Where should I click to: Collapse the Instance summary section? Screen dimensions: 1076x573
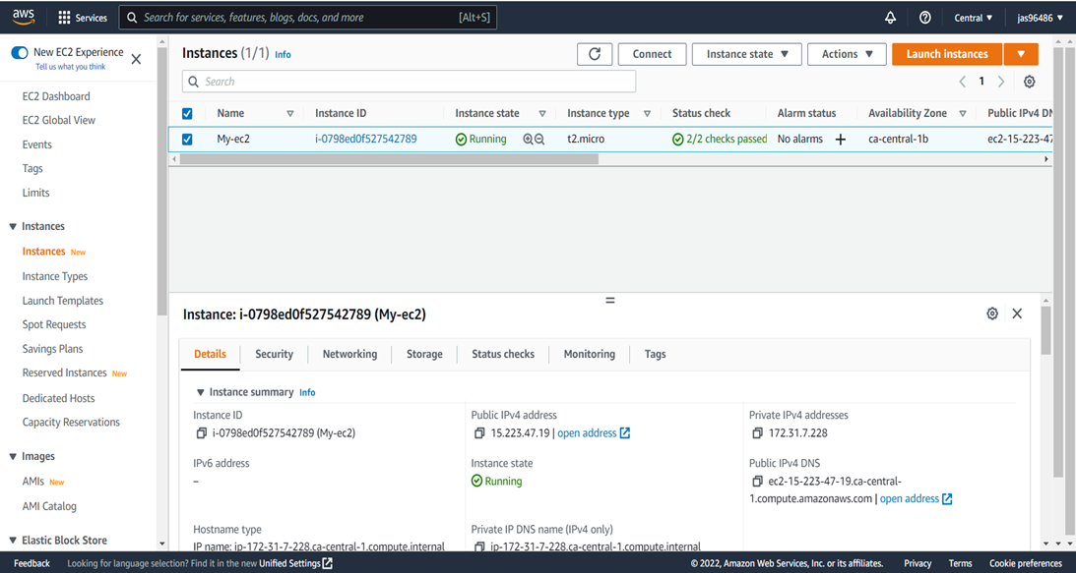[201, 392]
